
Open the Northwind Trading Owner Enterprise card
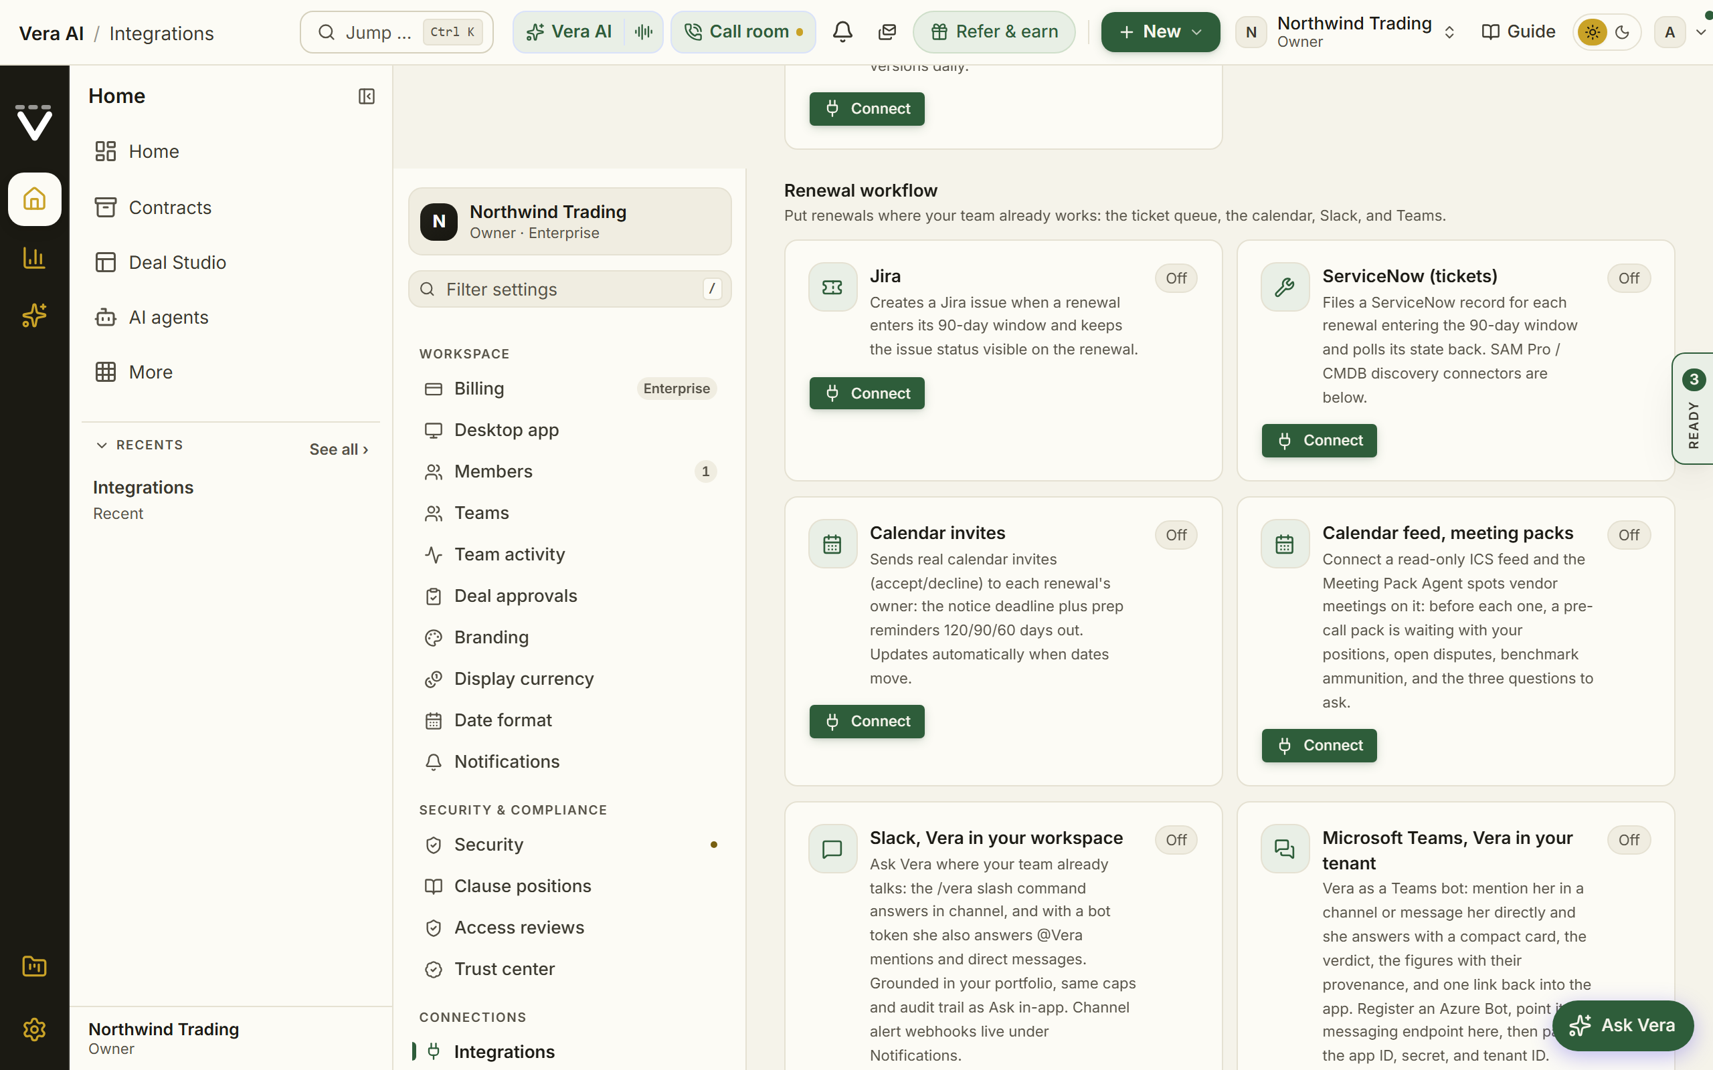pyautogui.click(x=570, y=221)
